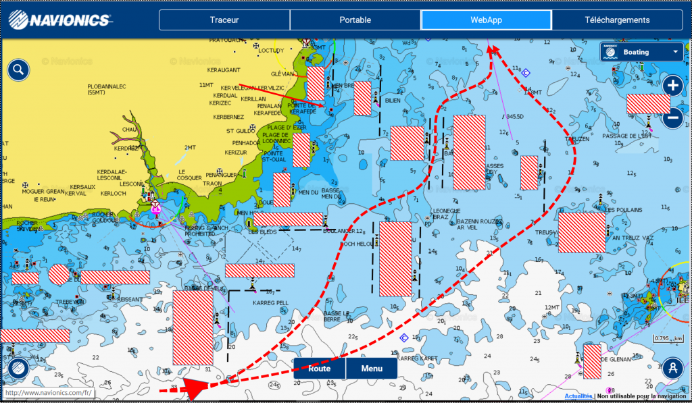
Task: Switch to the Traceur tab
Action: pyautogui.click(x=224, y=20)
